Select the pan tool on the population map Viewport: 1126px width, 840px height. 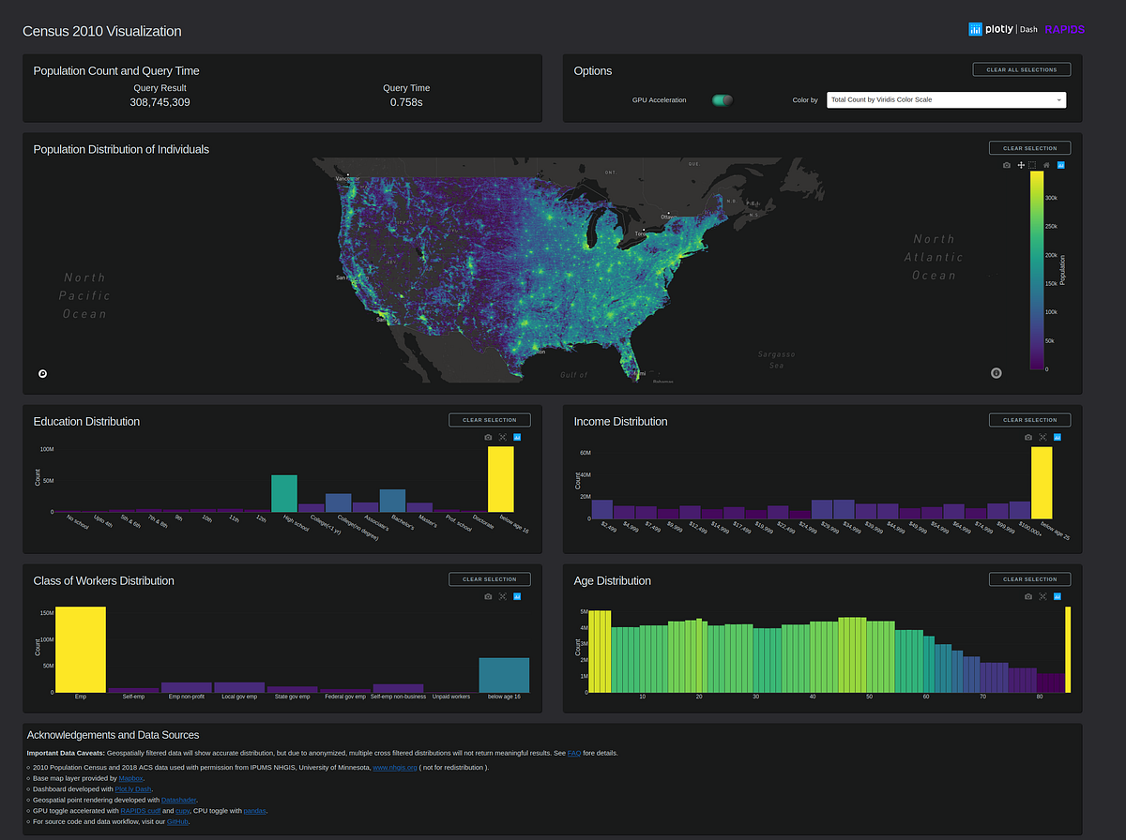tap(1020, 165)
